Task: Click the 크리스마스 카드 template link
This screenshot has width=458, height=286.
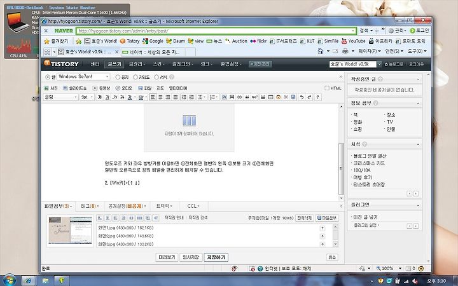Action: (x=369, y=163)
